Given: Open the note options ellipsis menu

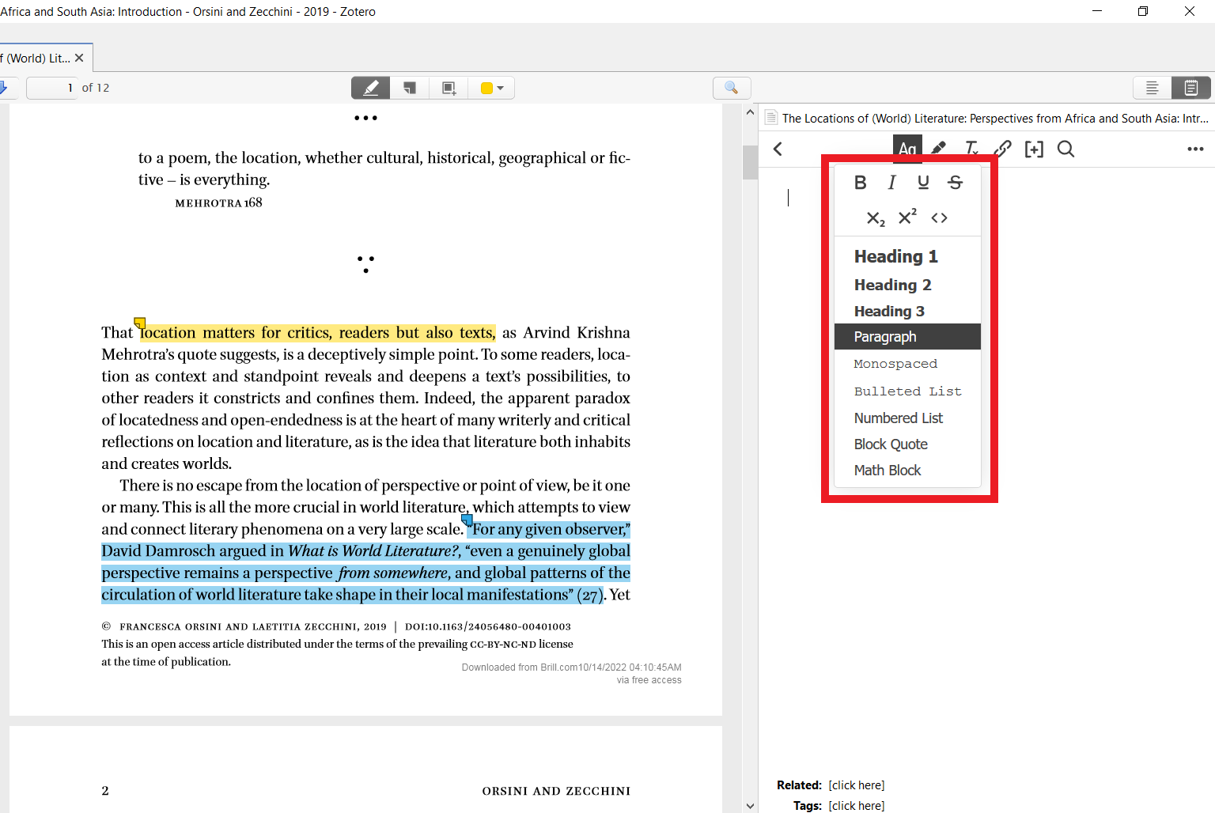Looking at the screenshot, I should tap(1195, 149).
